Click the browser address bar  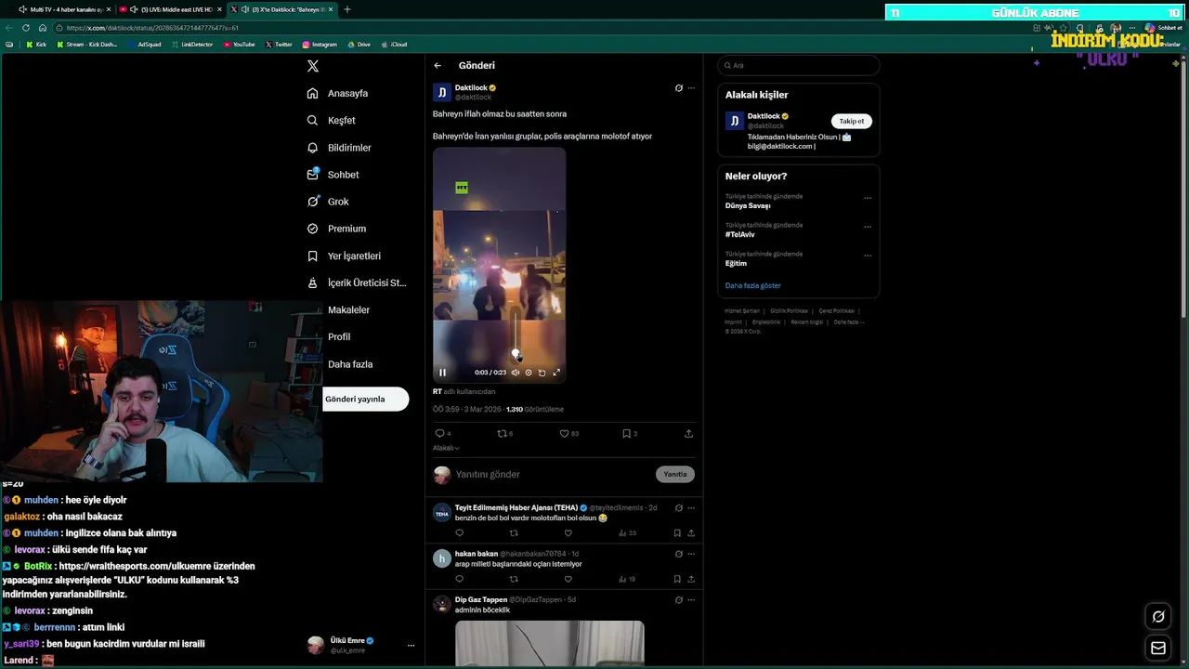coord(539,28)
